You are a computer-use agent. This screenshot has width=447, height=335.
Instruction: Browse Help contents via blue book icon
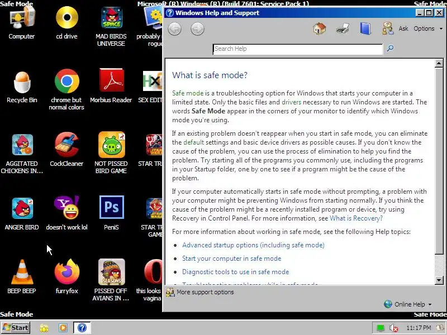(365, 28)
